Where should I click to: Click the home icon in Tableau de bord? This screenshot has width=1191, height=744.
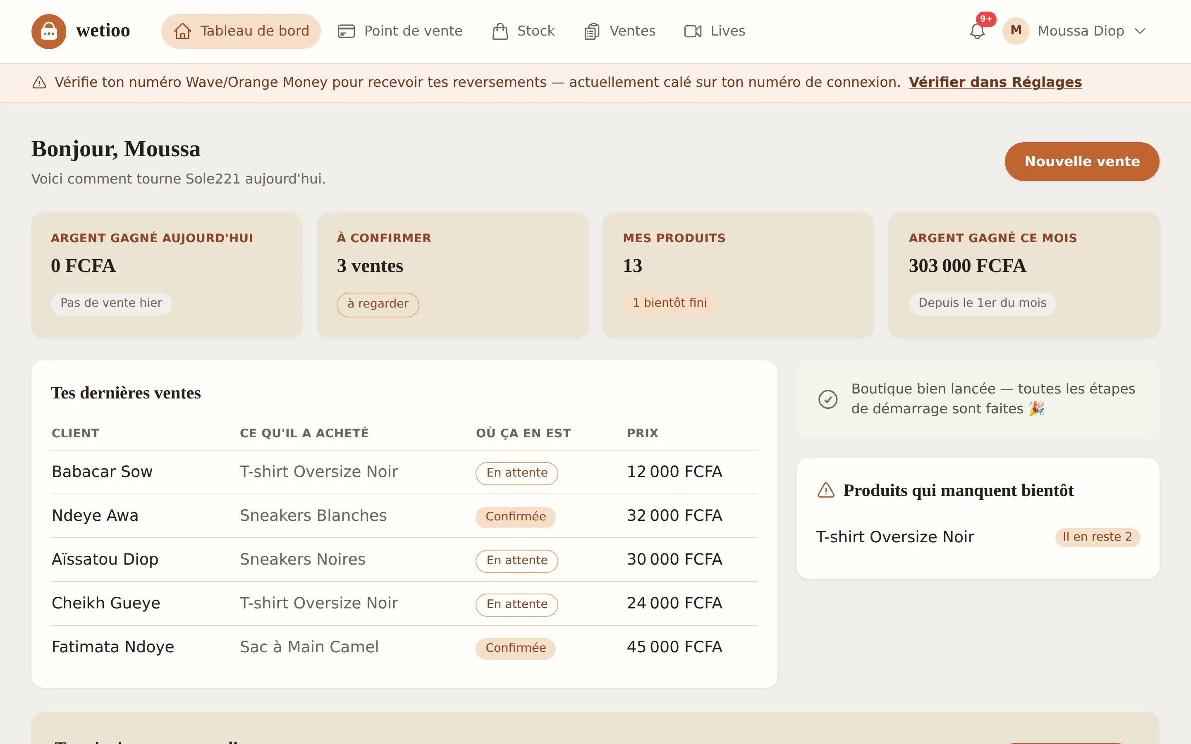[x=183, y=31]
